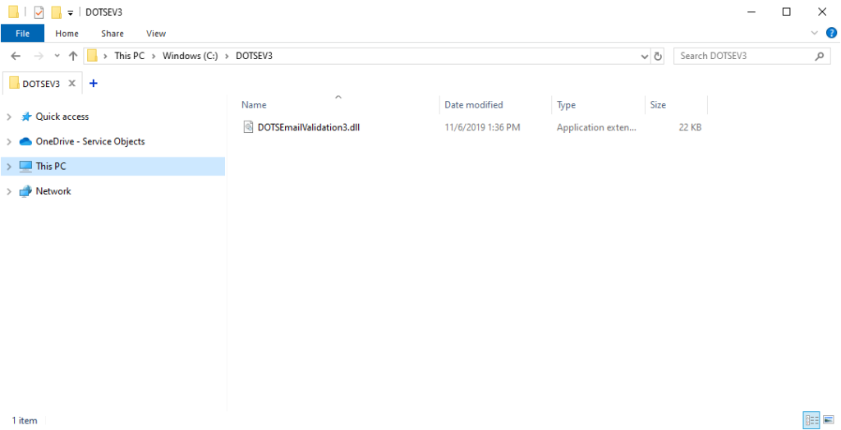Image resolution: width=841 pixels, height=430 pixels.
Task: Open the recent locations dropdown arrow
Action: click(57, 56)
